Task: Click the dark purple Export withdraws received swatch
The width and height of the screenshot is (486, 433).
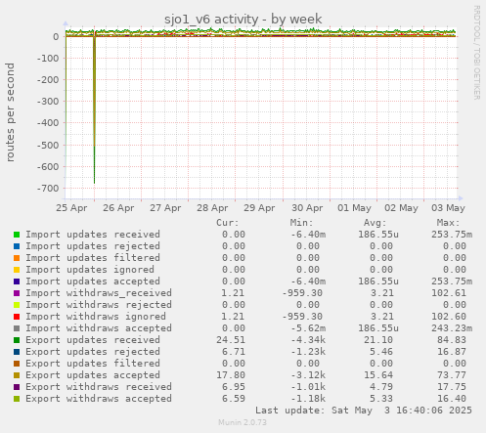Action: click(x=17, y=387)
